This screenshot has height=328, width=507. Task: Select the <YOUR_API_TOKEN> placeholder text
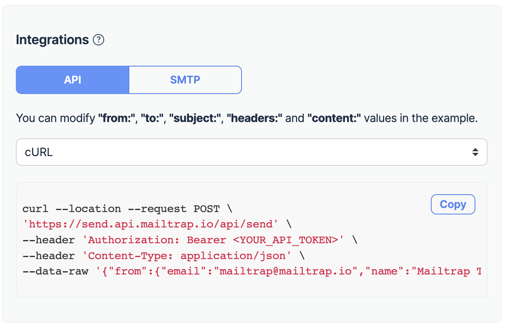coord(286,240)
